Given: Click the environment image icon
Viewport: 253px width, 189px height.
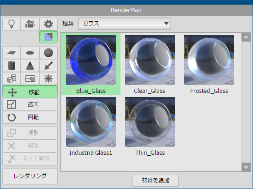Looking at the screenshot, I should (30, 79).
